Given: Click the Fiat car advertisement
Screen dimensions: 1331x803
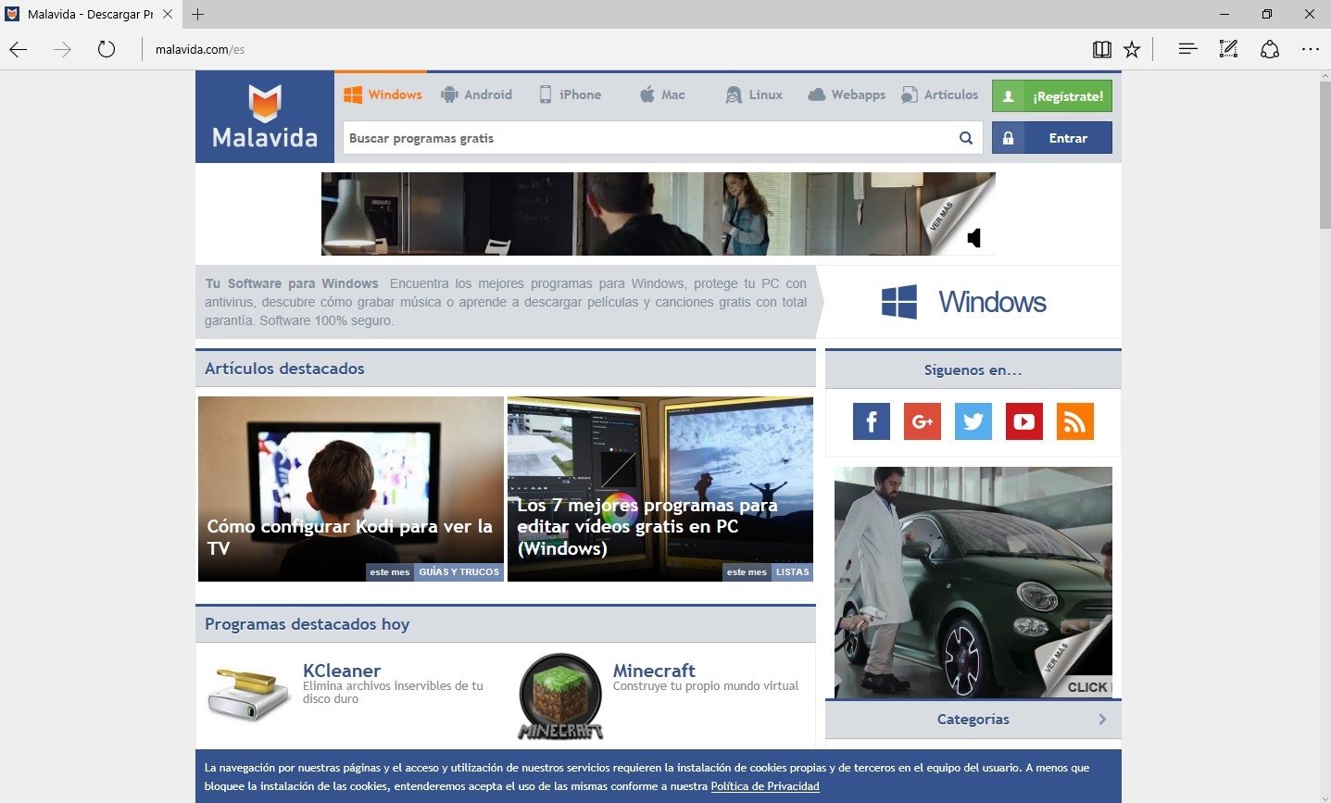Looking at the screenshot, I should (973, 583).
